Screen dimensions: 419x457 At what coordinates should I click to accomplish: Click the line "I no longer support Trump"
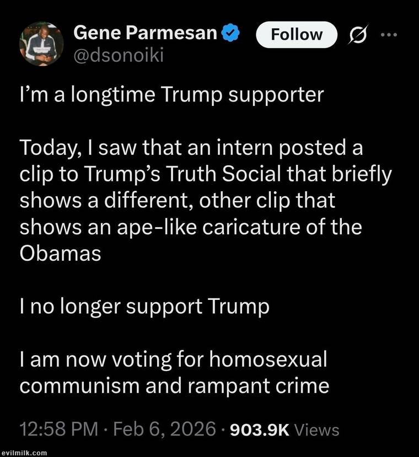144,307
